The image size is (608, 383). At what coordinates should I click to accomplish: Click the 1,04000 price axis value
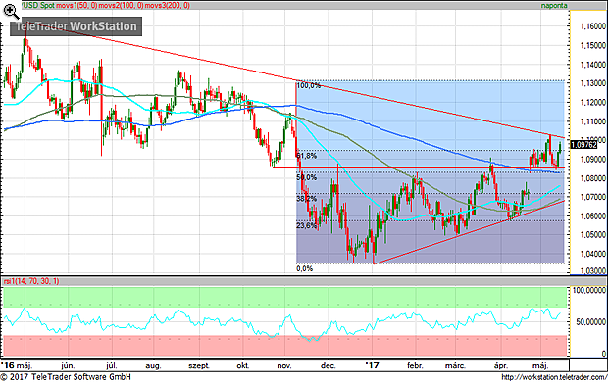point(593,254)
